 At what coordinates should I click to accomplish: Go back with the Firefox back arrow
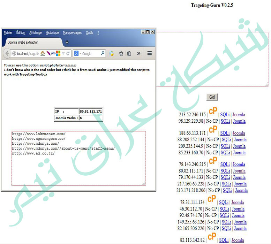coord(7,53)
